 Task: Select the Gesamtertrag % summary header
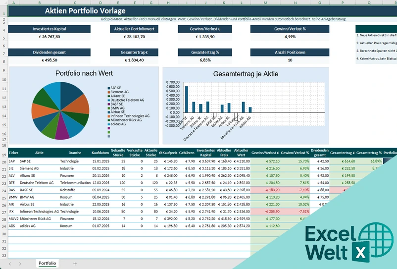(205, 53)
